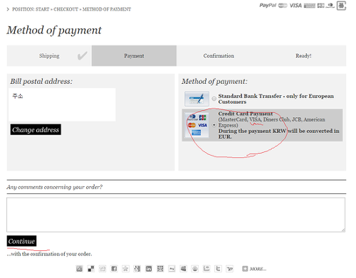Share via the star favorites icon

point(125,269)
